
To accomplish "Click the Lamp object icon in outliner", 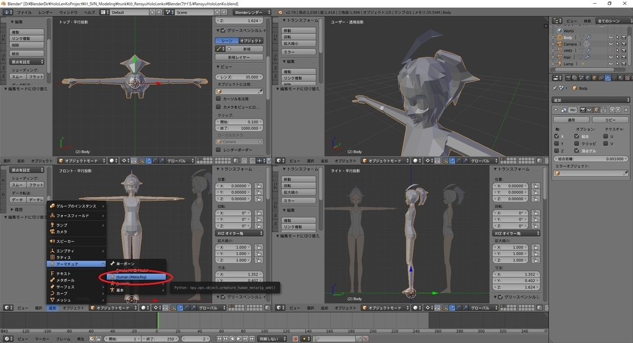I will (559, 64).
